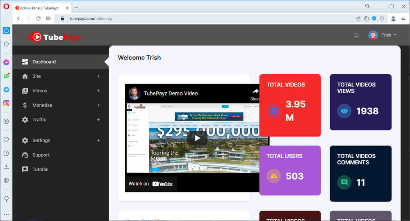Open Opera sidebar downloads
Image resolution: width=410 pixels, height=221 pixels.
pos(6,166)
